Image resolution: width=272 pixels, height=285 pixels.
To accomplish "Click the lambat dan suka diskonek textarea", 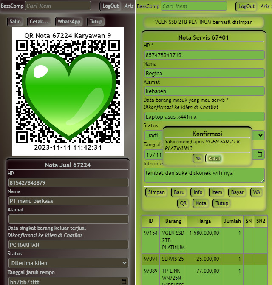I will (204, 175).
